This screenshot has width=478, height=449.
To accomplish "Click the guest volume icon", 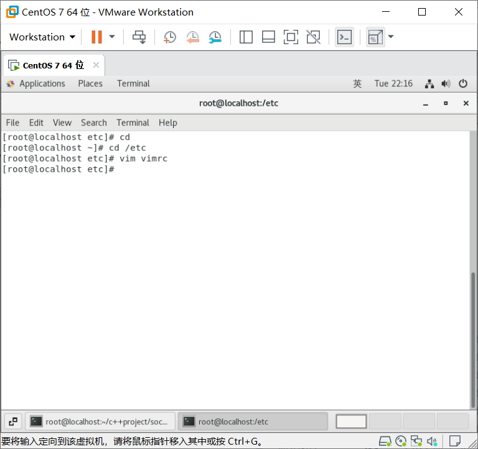I will pyautogui.click(x=446, y=83).
